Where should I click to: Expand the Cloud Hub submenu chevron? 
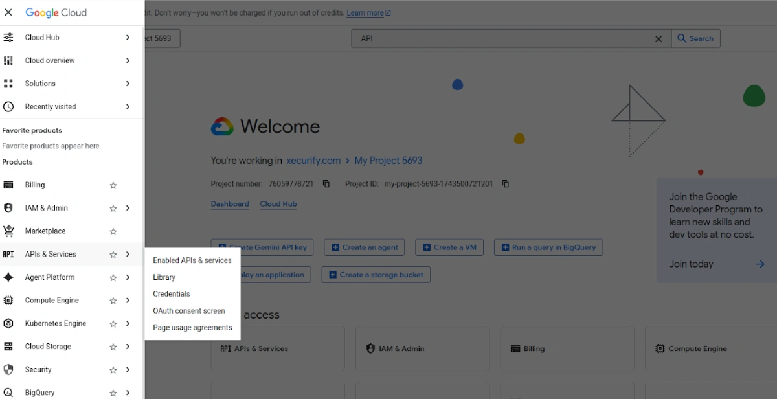(x=128, y=38)
